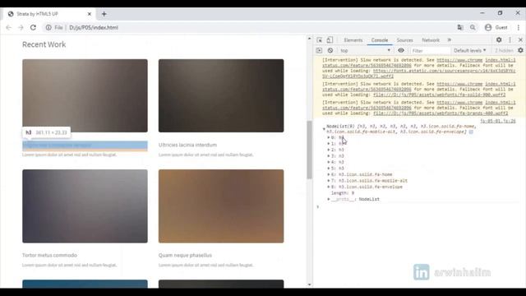Close the DevTools panel
The height and width of the screenshot is (296, 526).
pyautogui.click(x=520, y=40)
